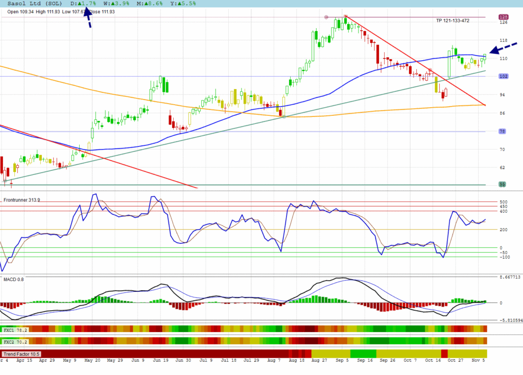Click the monthly change M: 8.6% indicator
523x375 pixels.
[148, 3]
